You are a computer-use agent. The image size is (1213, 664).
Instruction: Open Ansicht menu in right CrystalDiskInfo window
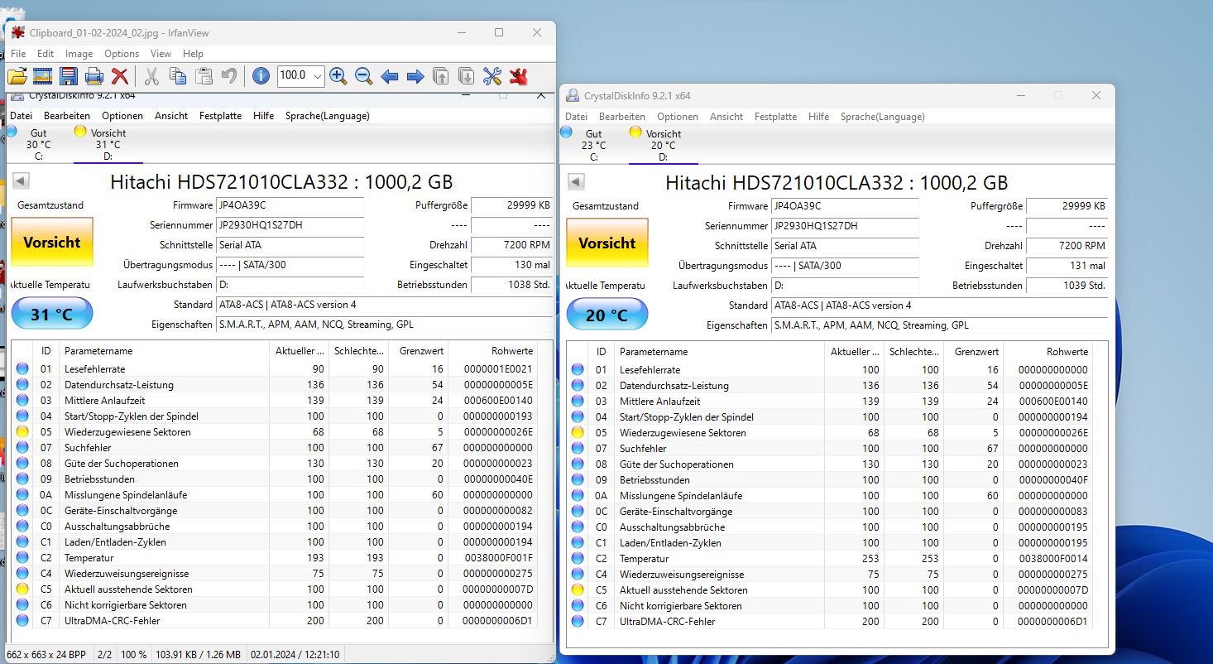(x=726, y=117)
